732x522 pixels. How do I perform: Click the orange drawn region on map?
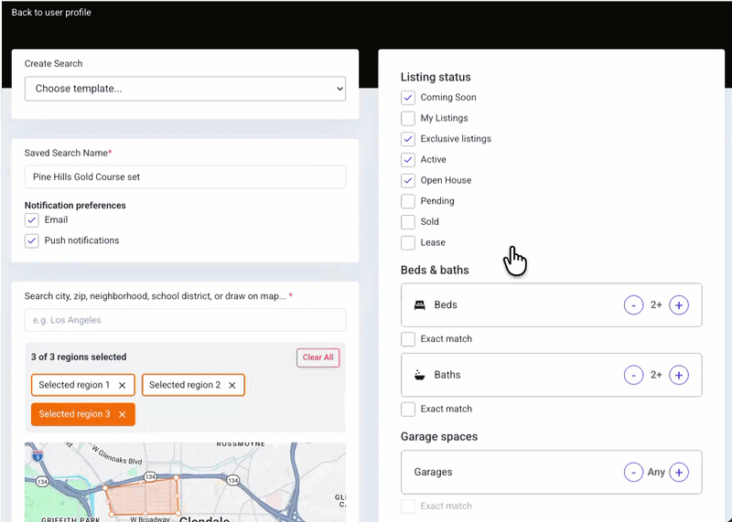point(143,496)
